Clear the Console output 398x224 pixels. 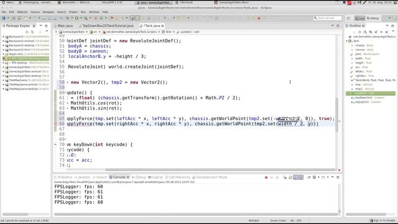tap(285, 177)
